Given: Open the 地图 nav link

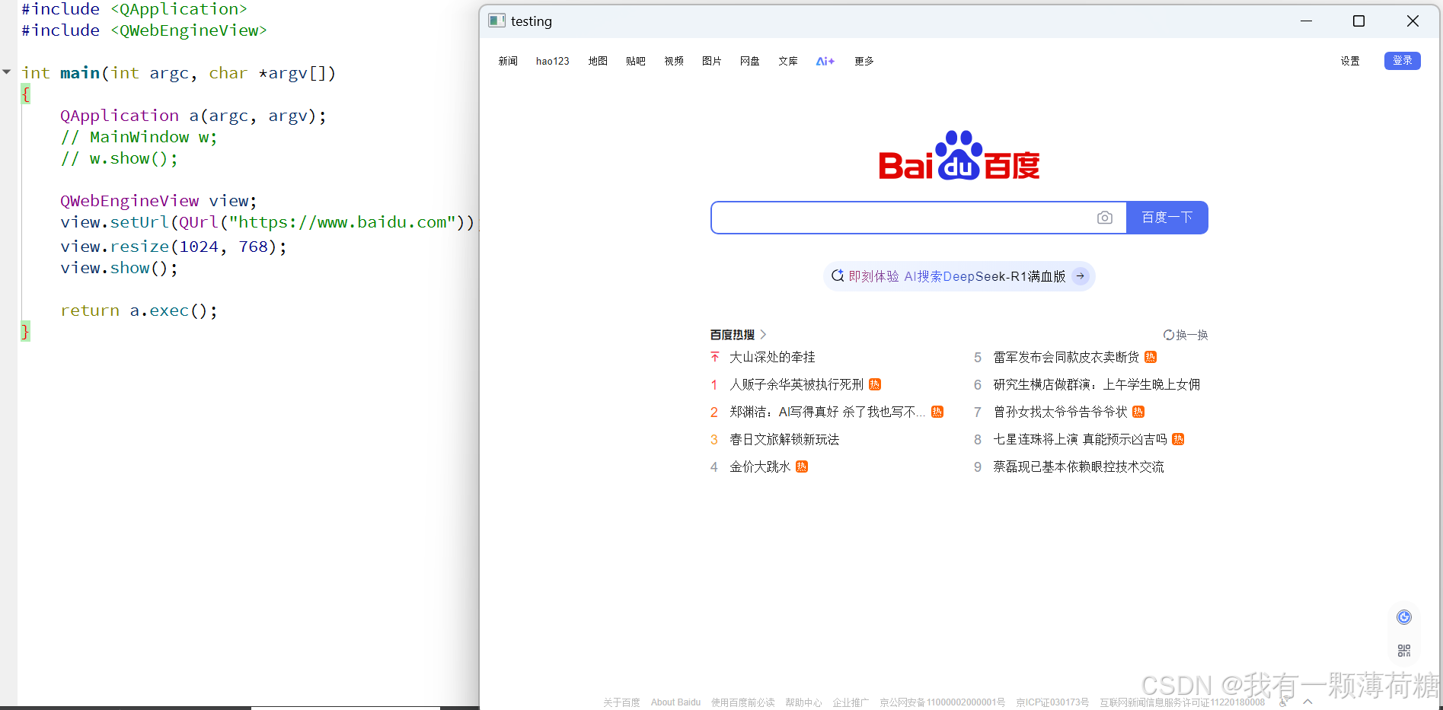Looking at the screenshot, I should [x=598, y=61].
